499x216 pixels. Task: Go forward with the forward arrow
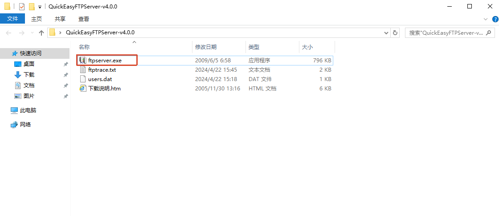point(22,33)
